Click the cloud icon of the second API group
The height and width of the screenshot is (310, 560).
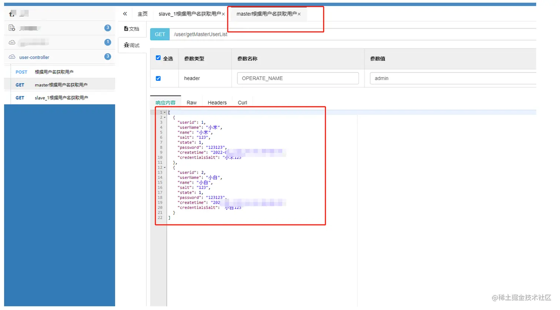pyautogui.click(x=12, y=42)
